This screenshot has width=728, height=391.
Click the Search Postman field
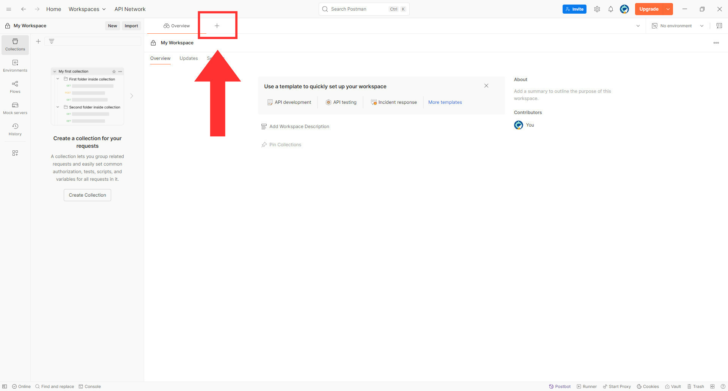[364, 9]
